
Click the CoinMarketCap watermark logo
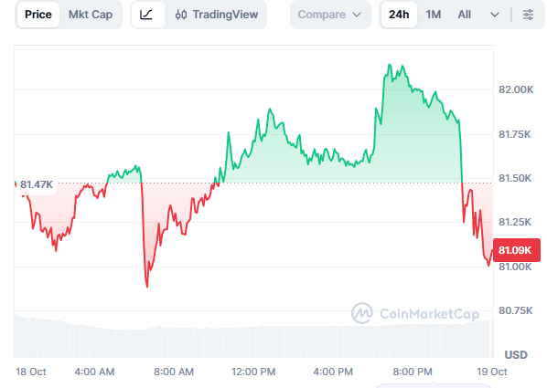(x=362, y=313)
